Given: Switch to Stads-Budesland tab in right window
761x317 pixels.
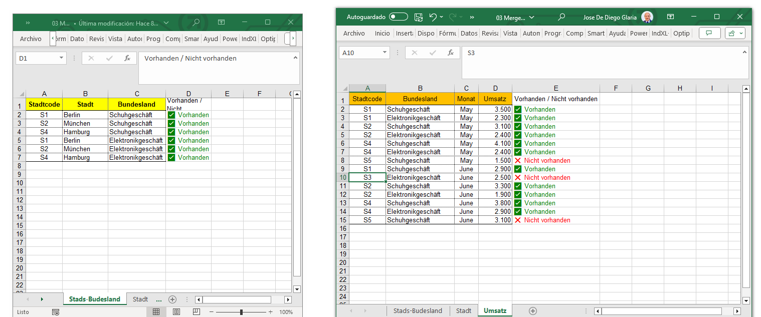Looking at the screenshot, I should click(418, 311).
